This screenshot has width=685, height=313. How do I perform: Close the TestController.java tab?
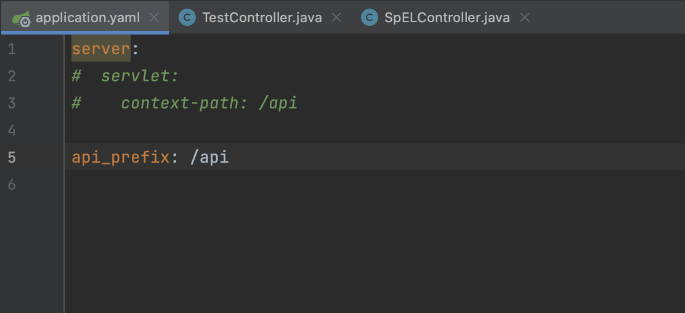point(336,17)
